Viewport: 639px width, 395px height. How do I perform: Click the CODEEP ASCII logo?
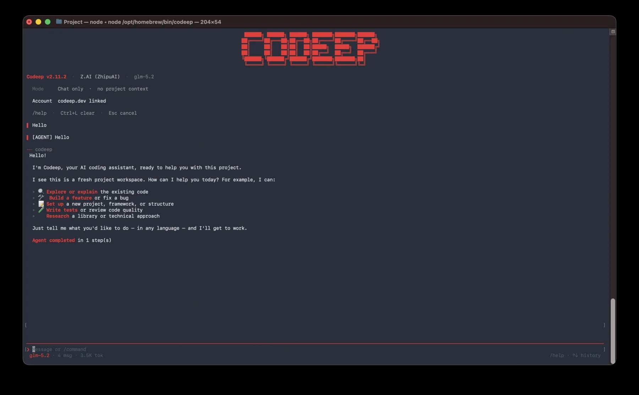coord(310,49)
